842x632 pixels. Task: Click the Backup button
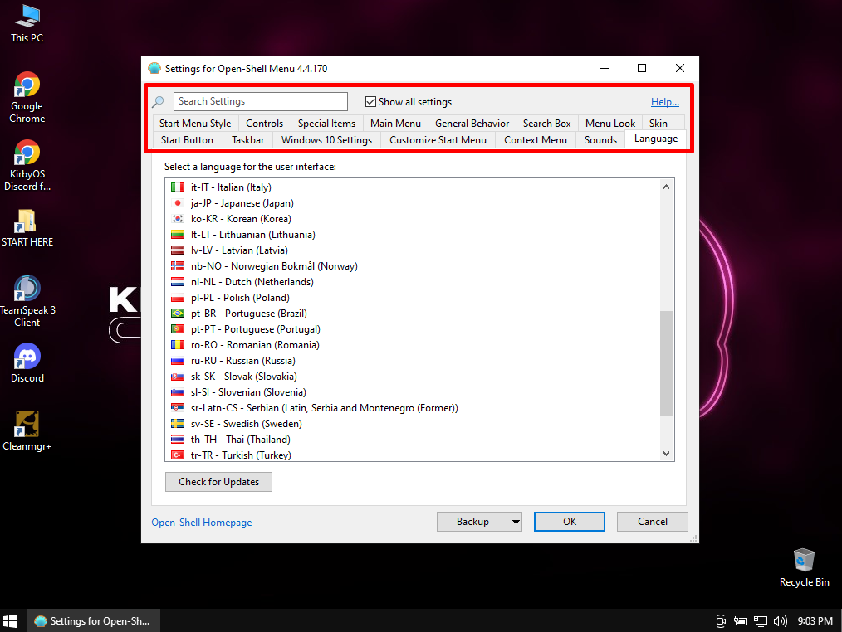click(x=472, y=522)
